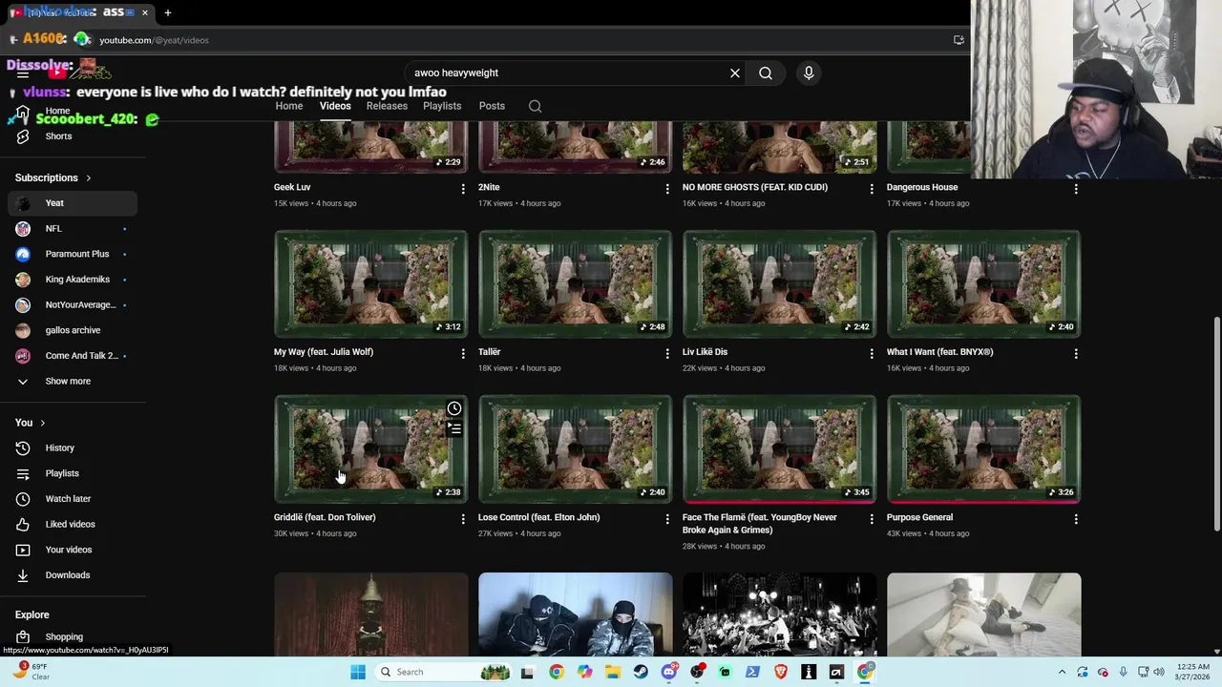Screen dimensions: 1222x687
Task: Expand the You section chevron
Action: [x=42, y=423]
